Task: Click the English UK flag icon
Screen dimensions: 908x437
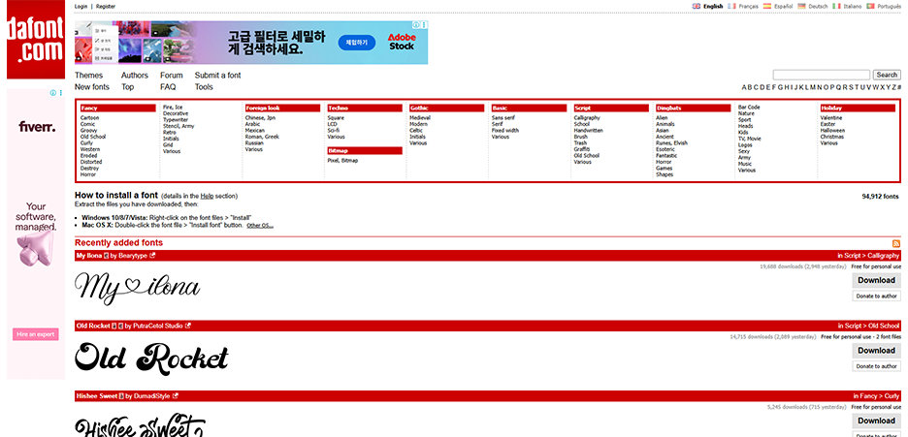Action: coord(697,6)
